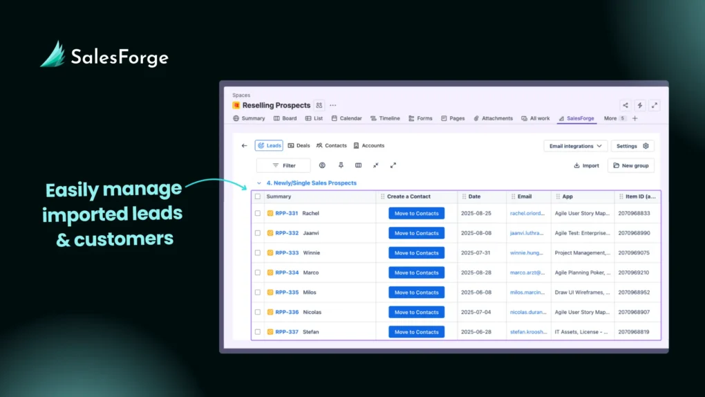The height and width of the screenshot is (397, 705).
Task: Click the drag handle on Create a Contact column
Action: tap(383, 196)
